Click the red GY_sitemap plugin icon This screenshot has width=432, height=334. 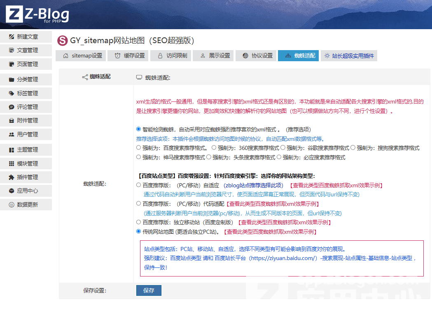pyautogui.click(x=62, y=40)
